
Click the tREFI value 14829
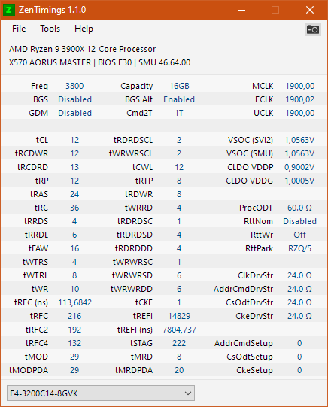pyautogui.click(x=179, y=316)
